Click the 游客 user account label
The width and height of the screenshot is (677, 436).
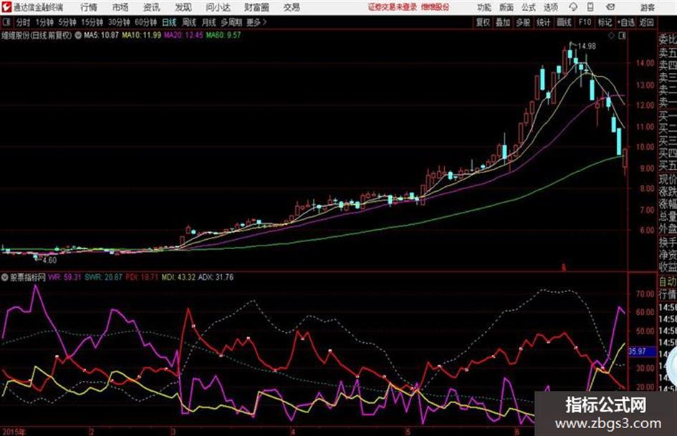(x=647, y=7)
